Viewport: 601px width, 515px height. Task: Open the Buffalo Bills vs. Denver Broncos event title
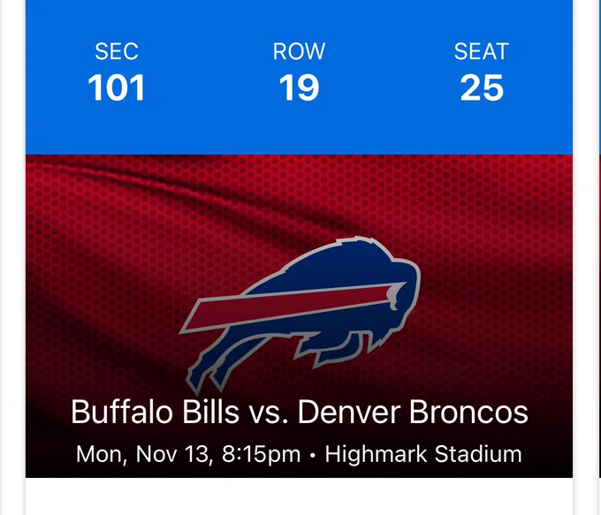tap(300, 412)
